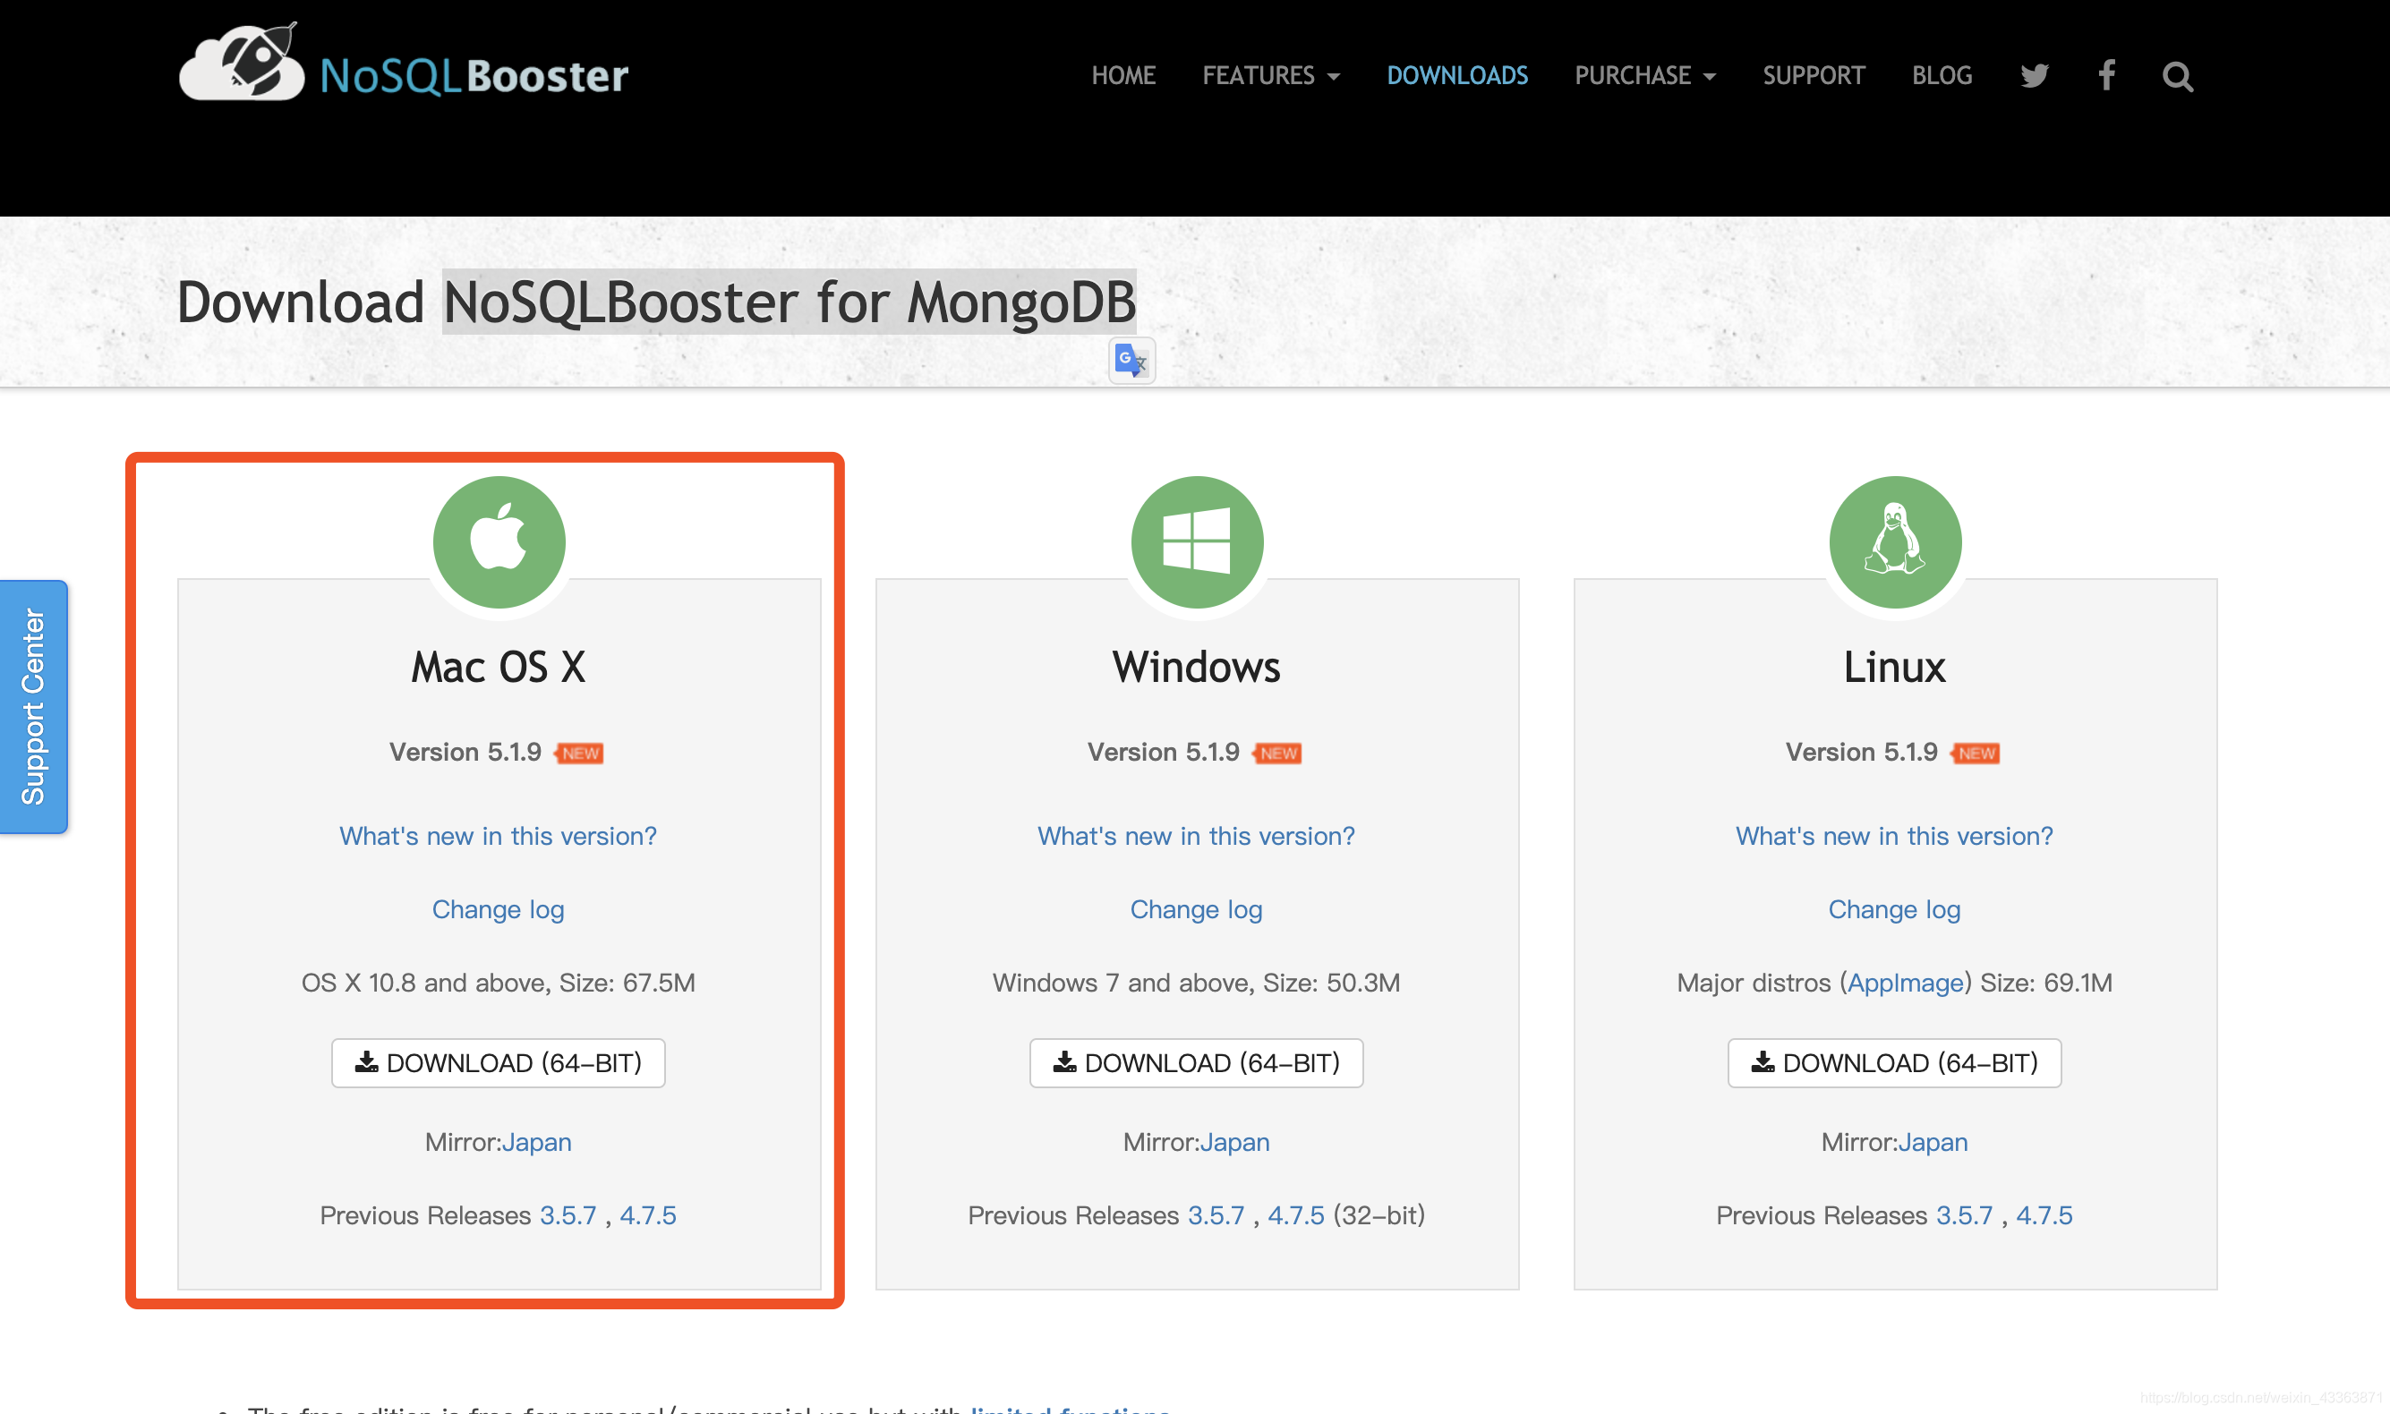
Task: Click the NoSQLBooster wordmark text in header
Action: click(474, 75)
